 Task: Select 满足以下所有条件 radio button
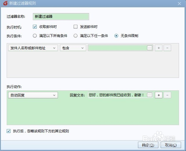(35, 36)
